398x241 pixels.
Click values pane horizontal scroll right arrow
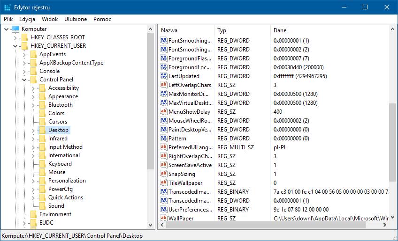point(385,225)
